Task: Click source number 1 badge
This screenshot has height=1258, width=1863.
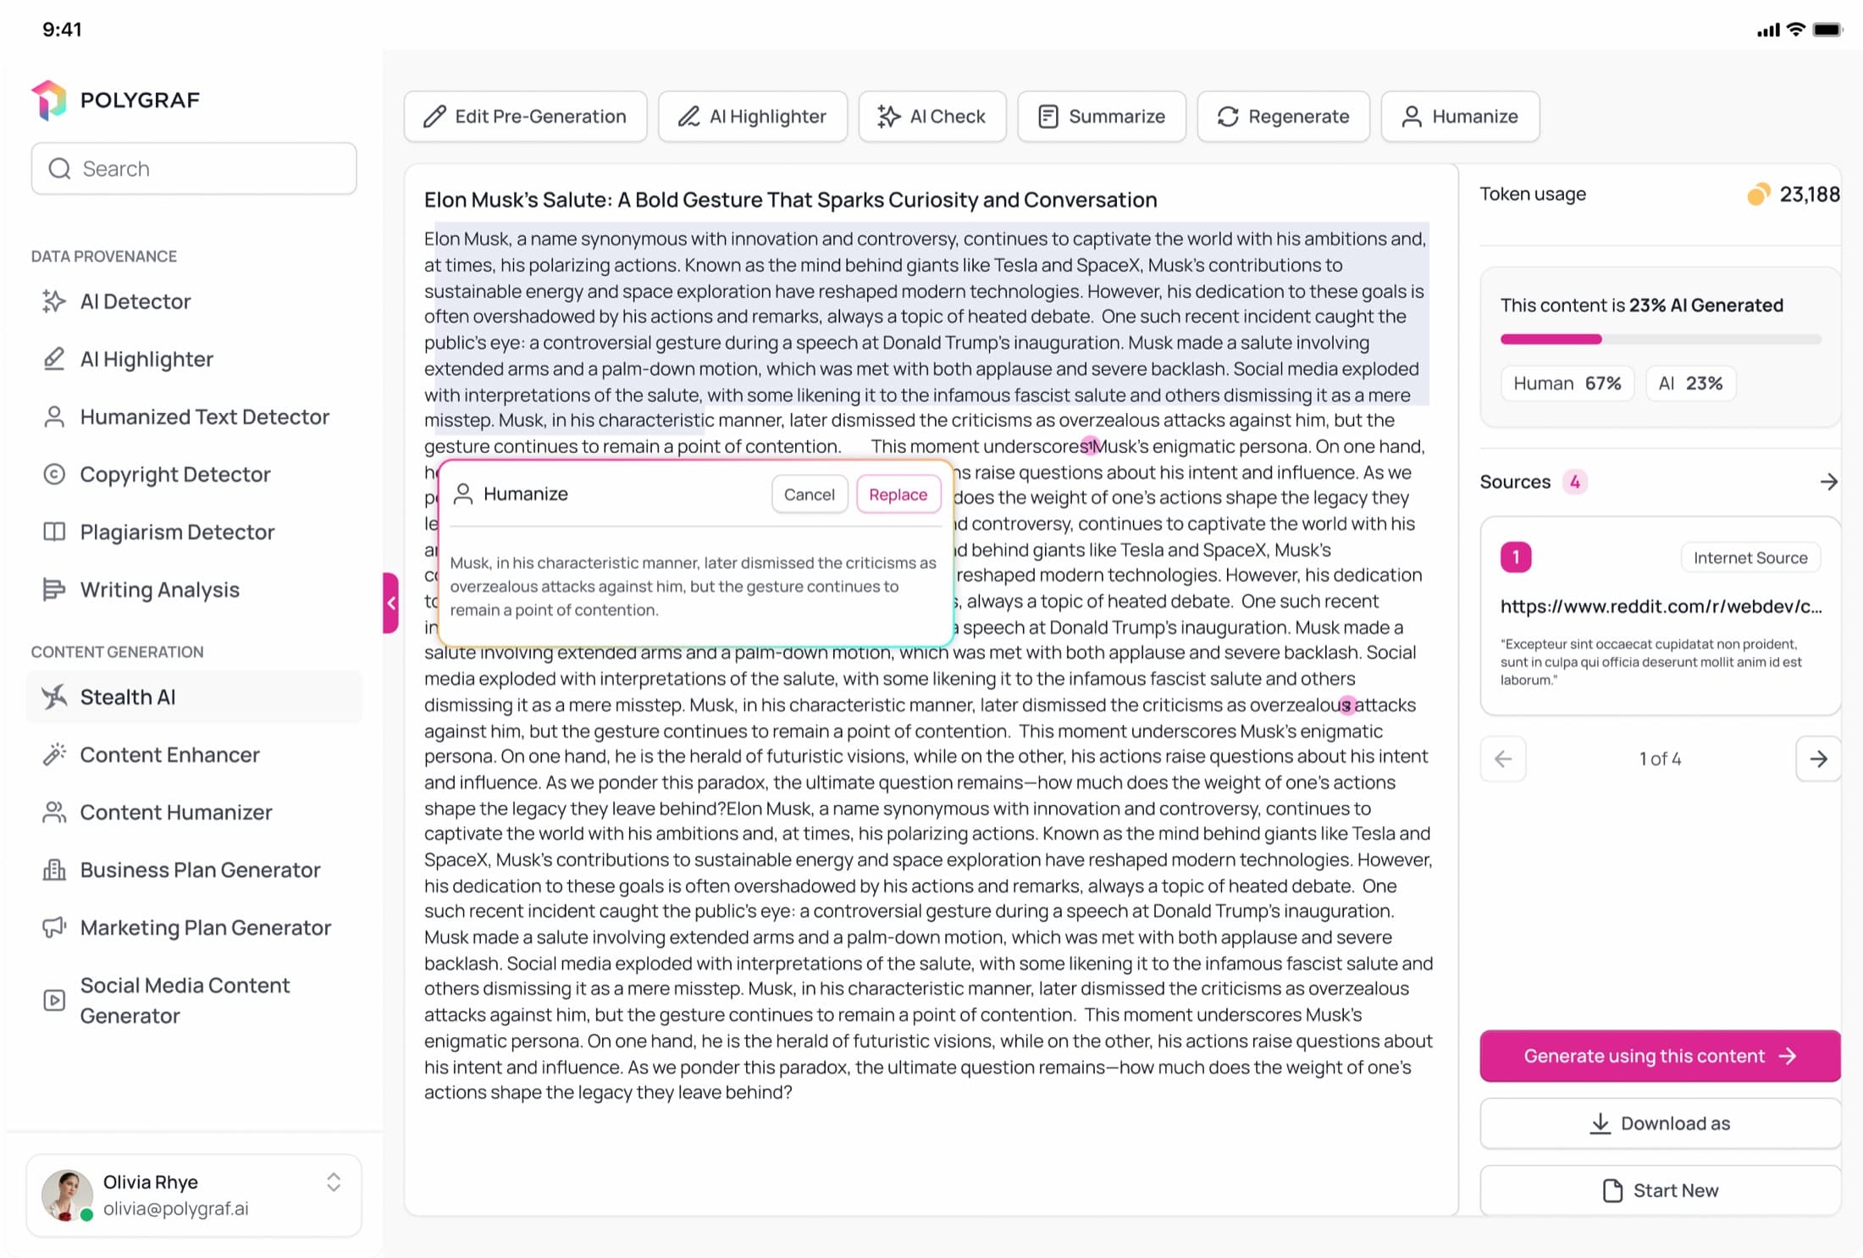Action: [1516, 557]
